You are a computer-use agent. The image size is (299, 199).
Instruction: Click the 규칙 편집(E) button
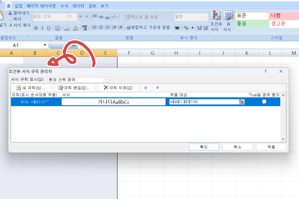click(74, 88)
